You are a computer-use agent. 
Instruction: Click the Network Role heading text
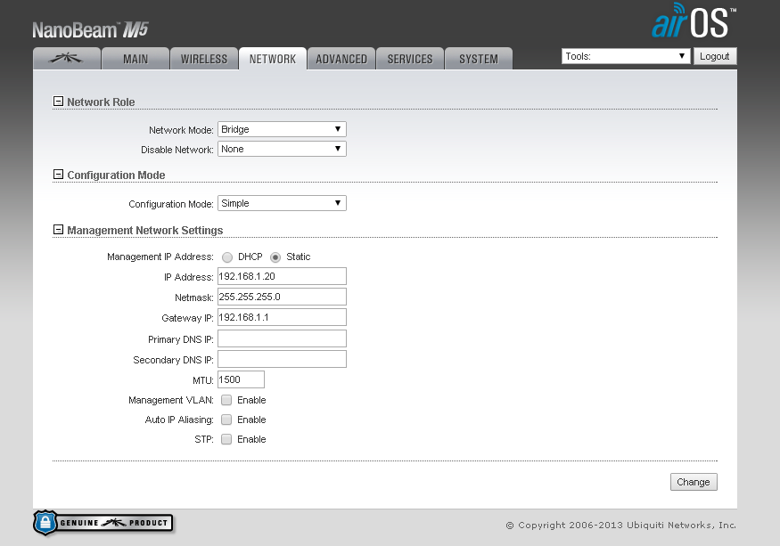(x=101, y=102)
